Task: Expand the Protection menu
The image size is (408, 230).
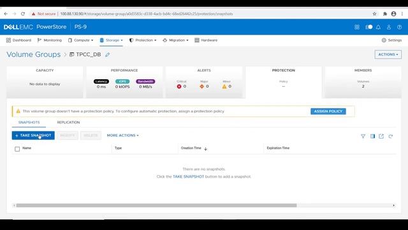Action: [x=143, y=40]
